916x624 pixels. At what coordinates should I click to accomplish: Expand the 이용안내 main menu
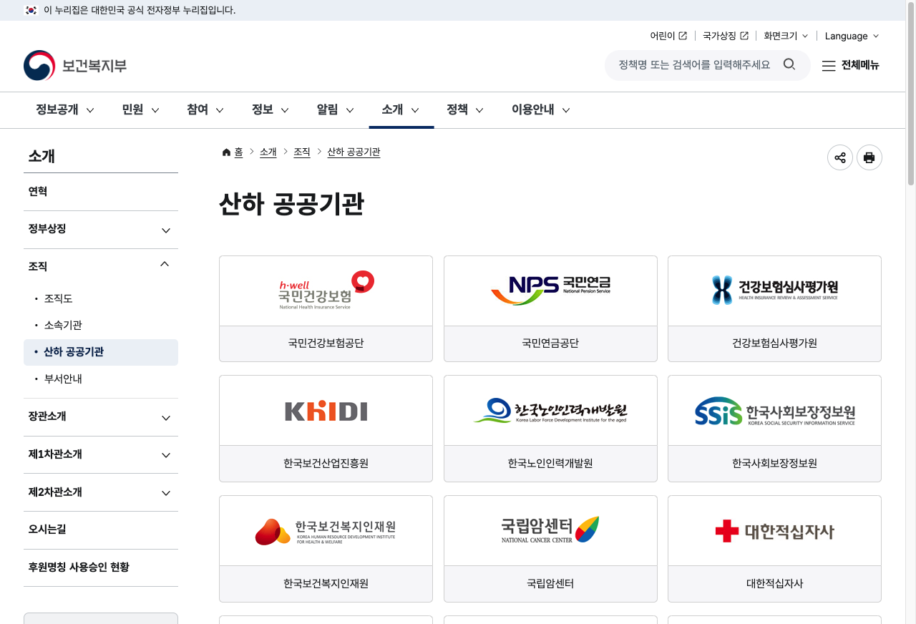[541, 109]
